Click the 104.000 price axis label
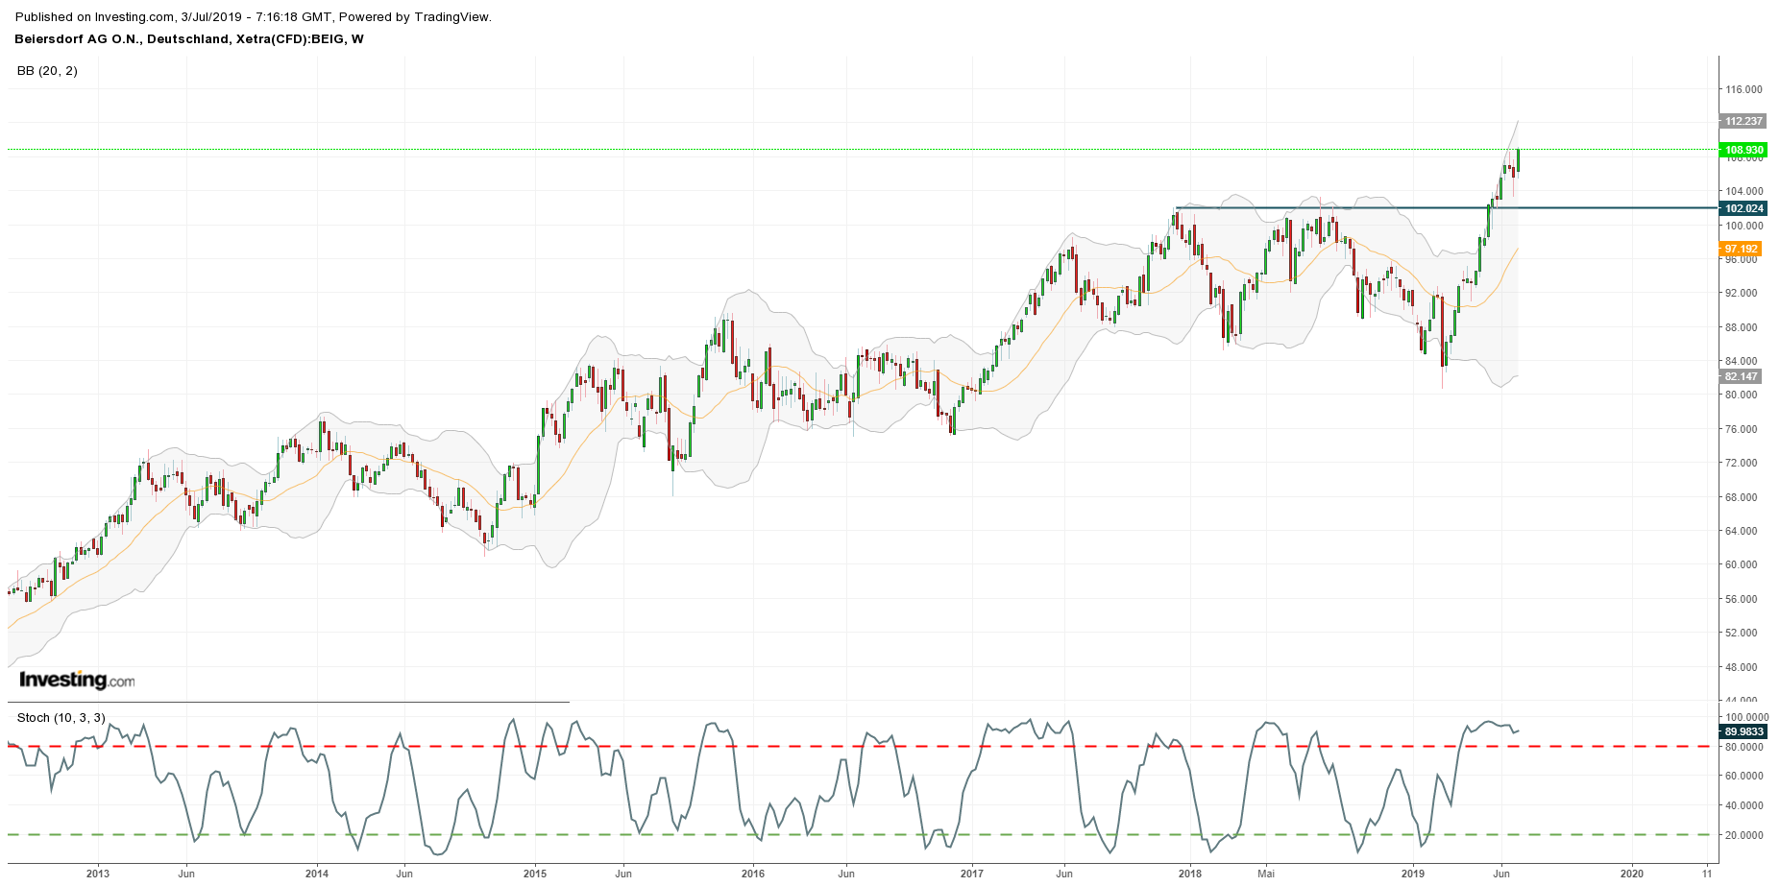The image size is (1780, 886). point(1743,191)
